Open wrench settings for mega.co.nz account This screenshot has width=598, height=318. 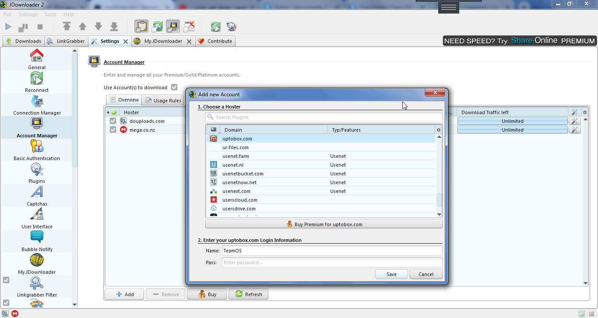[x=574, y=130]
